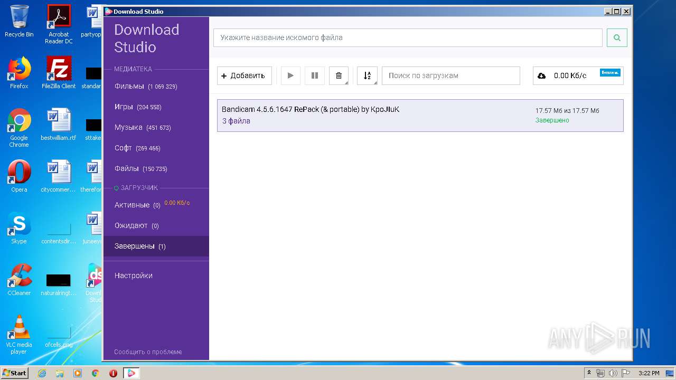Launch Internet Explorer from taskbar
Screen dimensions: 676x380
click(42, 373)
